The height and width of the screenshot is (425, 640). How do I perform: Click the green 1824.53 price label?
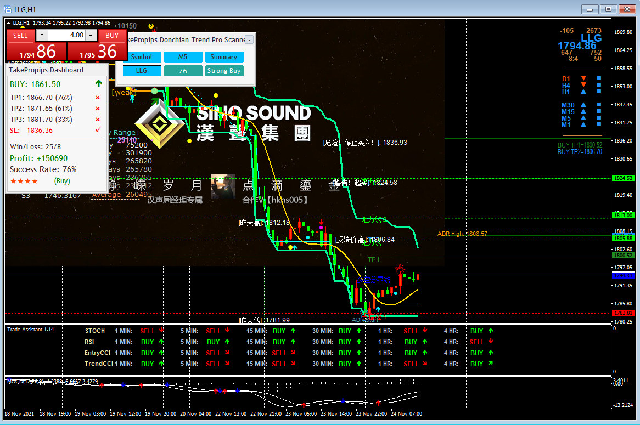click(x=623, y=178)
